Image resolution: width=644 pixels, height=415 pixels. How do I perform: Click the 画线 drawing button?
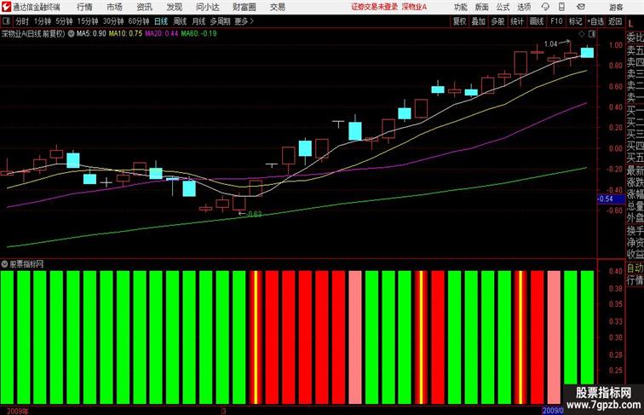(537, 21)
